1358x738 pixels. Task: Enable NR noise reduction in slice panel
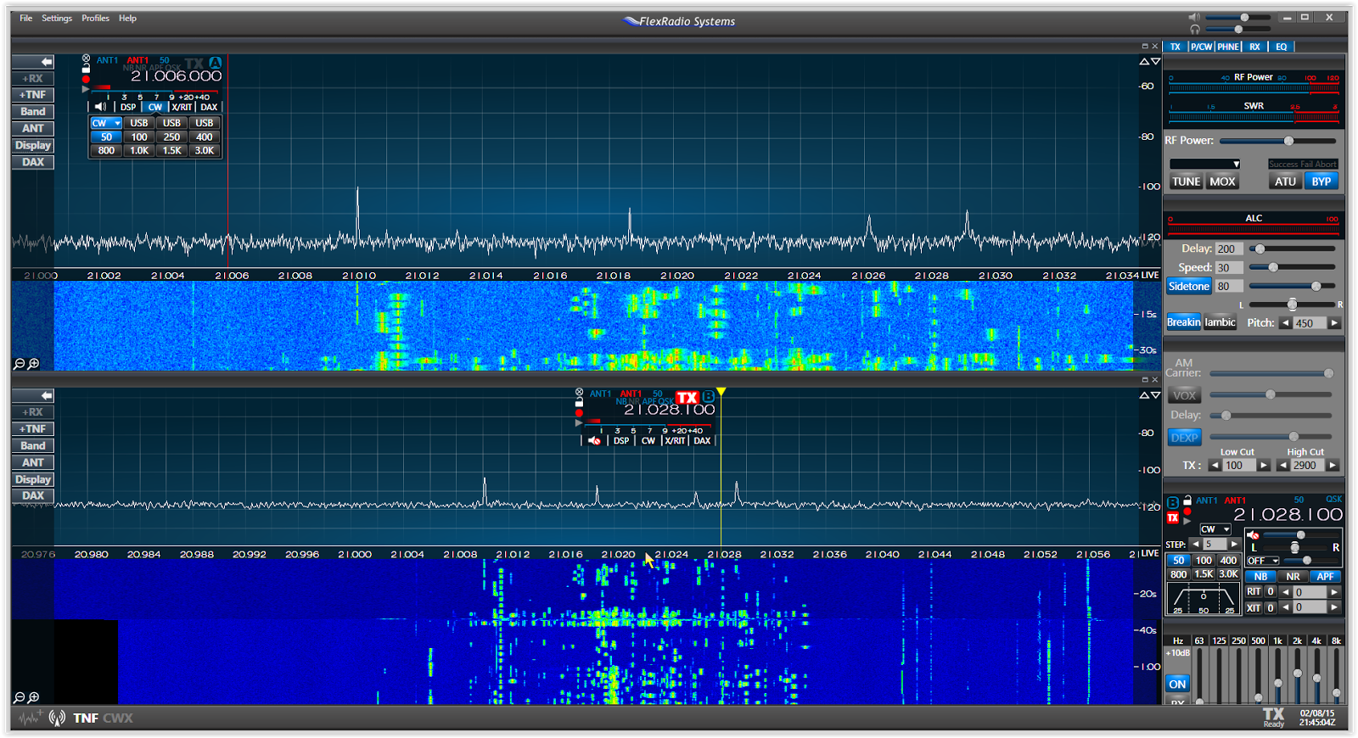(1293, 576)
